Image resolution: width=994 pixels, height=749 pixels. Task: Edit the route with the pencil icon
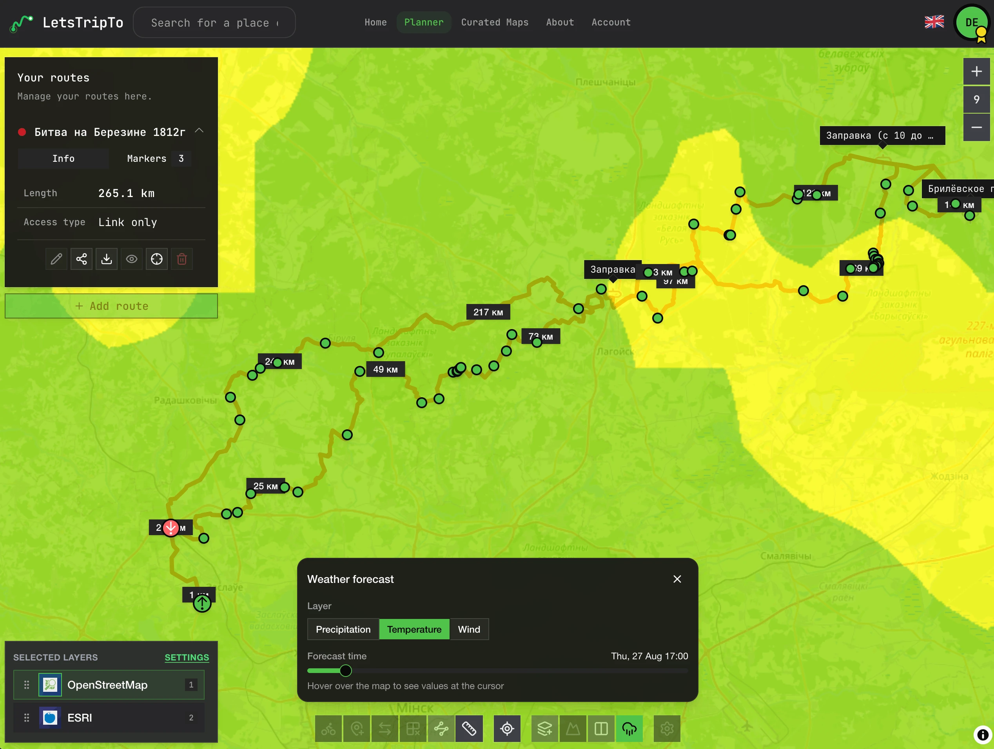(56, 259)
